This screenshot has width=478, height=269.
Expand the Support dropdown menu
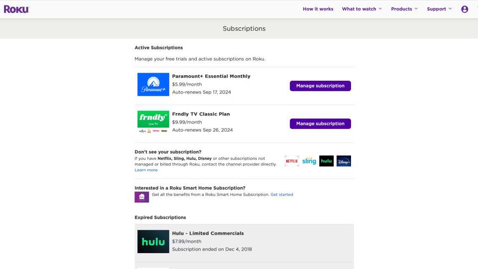point(439,9)
